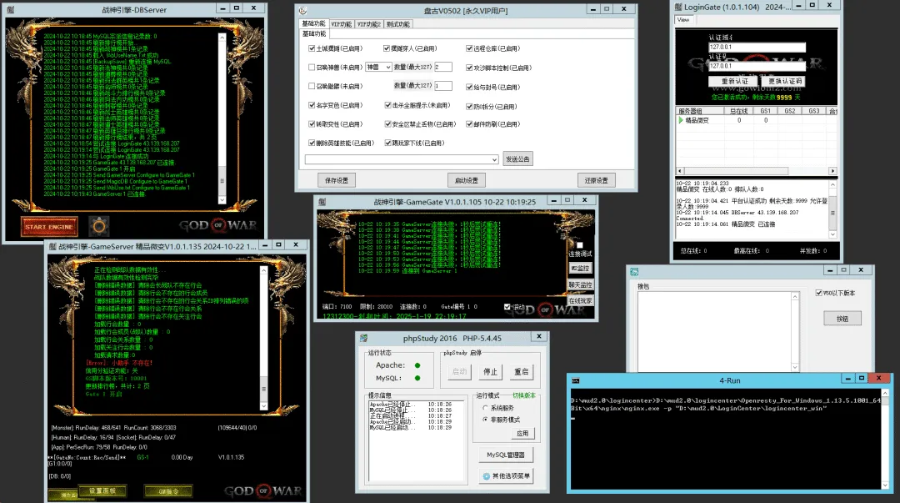Image resolution: width=900 pixels, height=503 pixels.
Task: Click the 保存设置 button
Action: pos(337,180)
